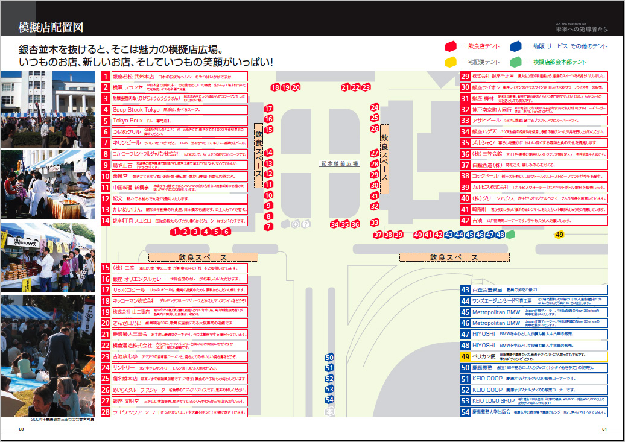
Task: Click list entry 4 Soup Stock Tokyo
Action: pos(174,110)
